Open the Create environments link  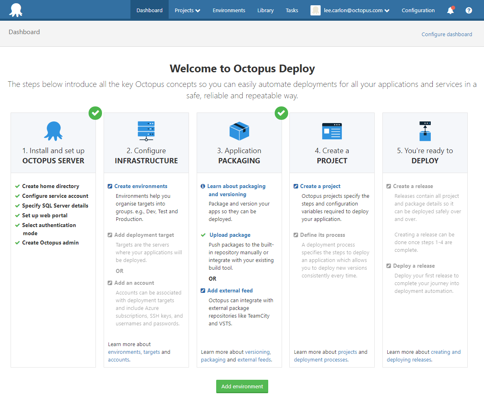141,186
